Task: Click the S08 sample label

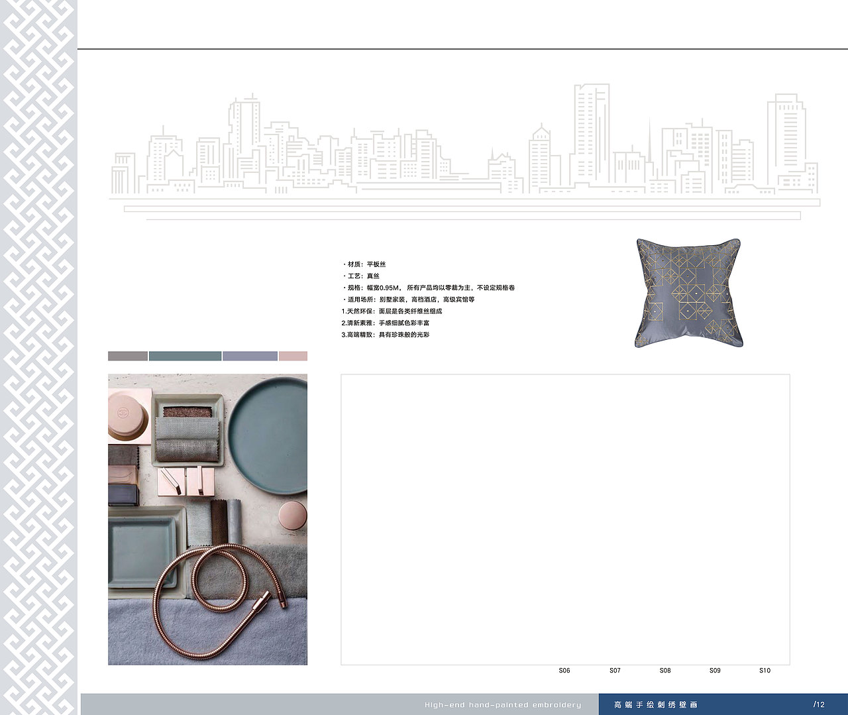Action: pos(665,671)
